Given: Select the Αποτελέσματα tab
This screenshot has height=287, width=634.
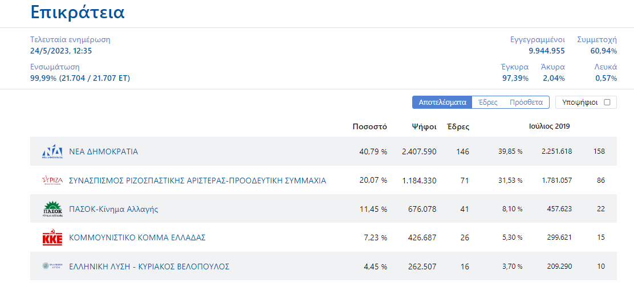Looking at the screenshot, I should click(x=442, y=102).
